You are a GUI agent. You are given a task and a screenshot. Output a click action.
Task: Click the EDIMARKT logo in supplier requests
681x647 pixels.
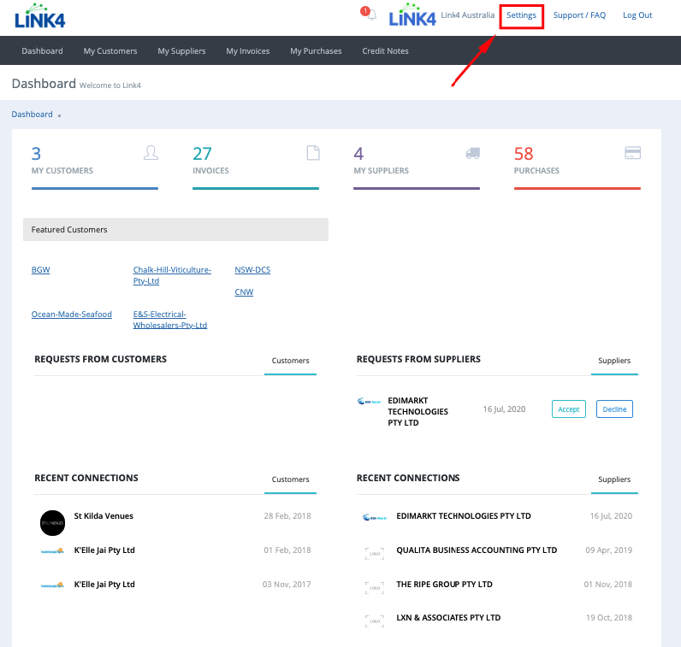tap(369, 402)
